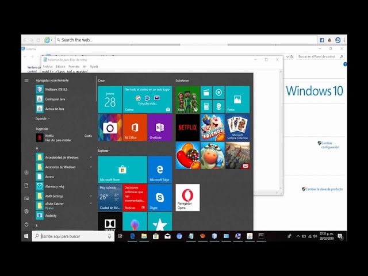Open the Netflix tile

click(188, 128)
